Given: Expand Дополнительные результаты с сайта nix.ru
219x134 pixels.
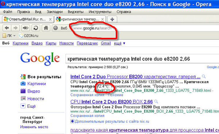Looking at the screenshot, I should point(110,122).
